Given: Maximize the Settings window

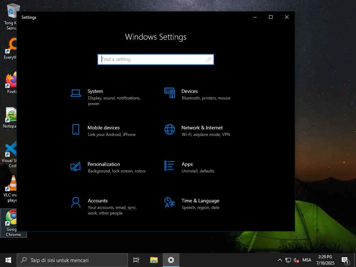Looking at the screenshot, I should [270, 17].
